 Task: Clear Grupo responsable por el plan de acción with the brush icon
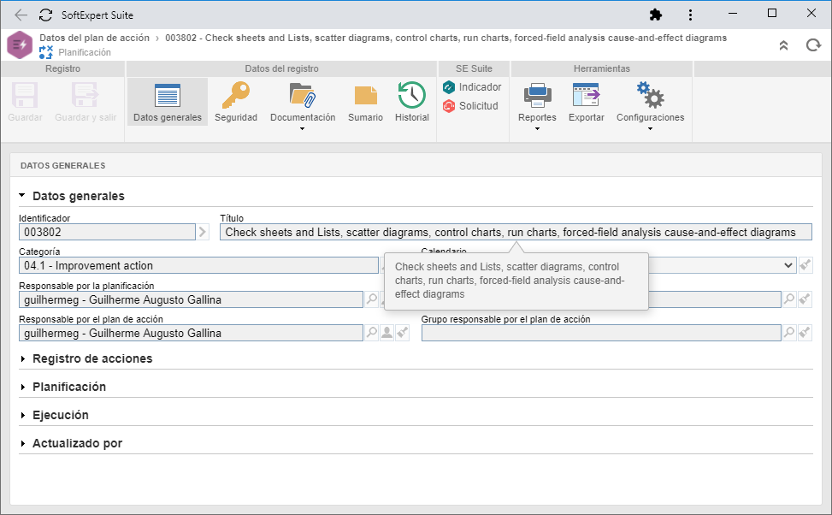805,333
